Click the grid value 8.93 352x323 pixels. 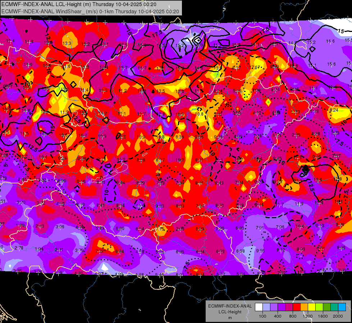301,249
